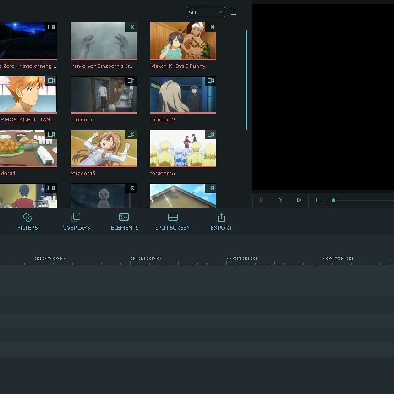Expand the ALL media filter dropdown
This screenshot has width=394, height=394.
click(206, 12)
